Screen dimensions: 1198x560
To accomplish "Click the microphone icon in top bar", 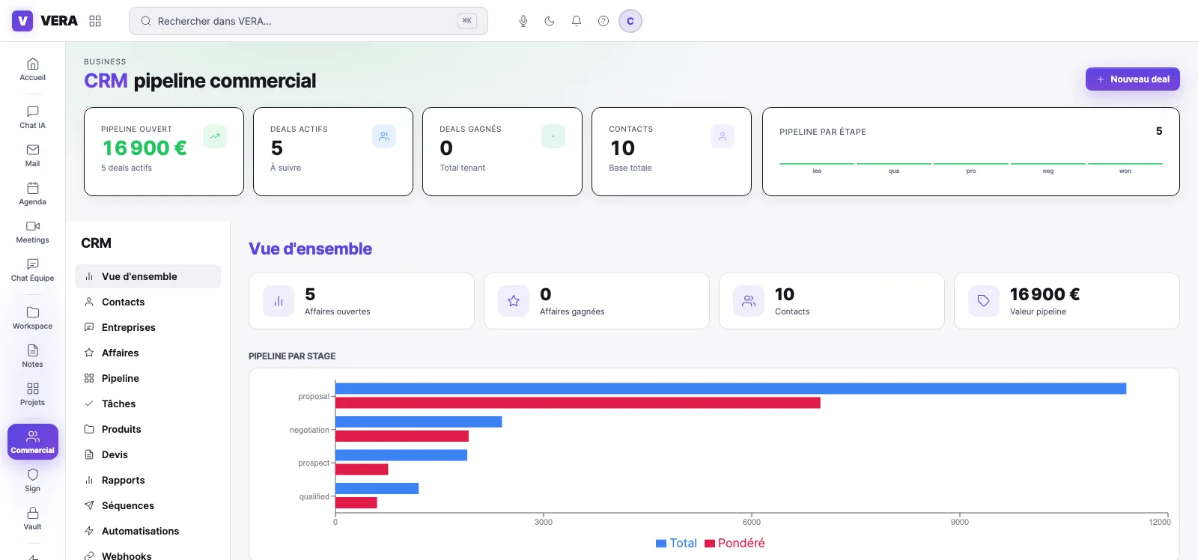I will [523, 21].
